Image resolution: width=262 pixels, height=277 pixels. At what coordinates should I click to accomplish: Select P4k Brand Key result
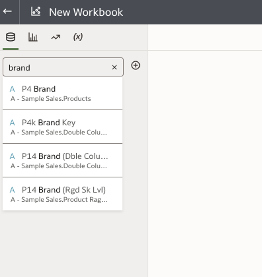[63, 127]
